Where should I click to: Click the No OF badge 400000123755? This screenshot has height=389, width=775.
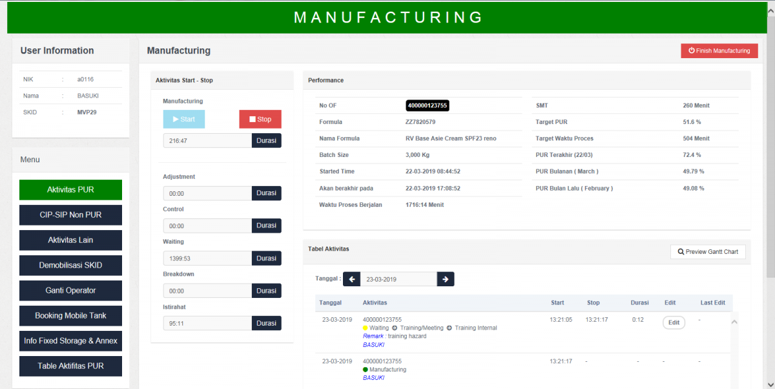click(428, 105)
